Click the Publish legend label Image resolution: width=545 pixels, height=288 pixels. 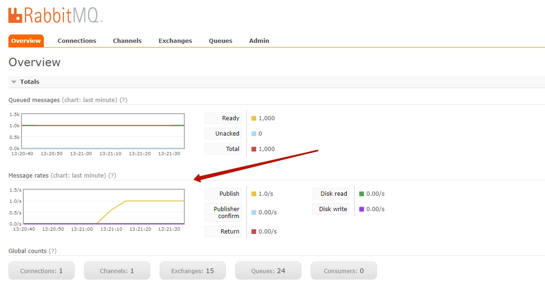tap(223, 193)
